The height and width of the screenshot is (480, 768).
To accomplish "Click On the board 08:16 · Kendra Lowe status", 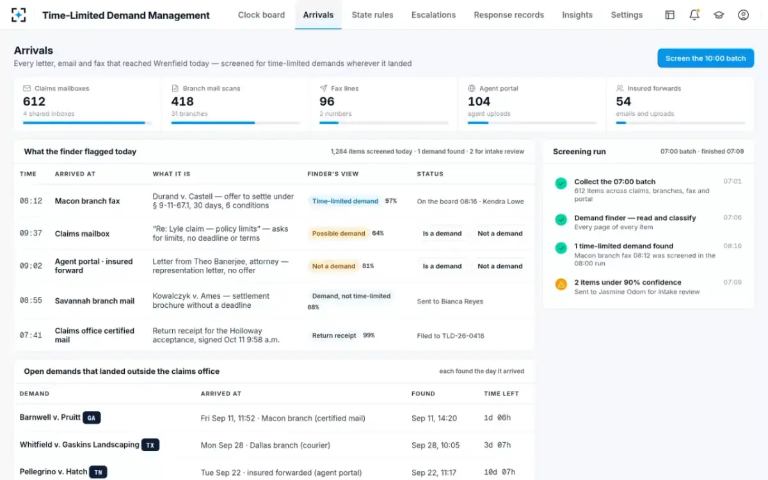I will point(470,201).
